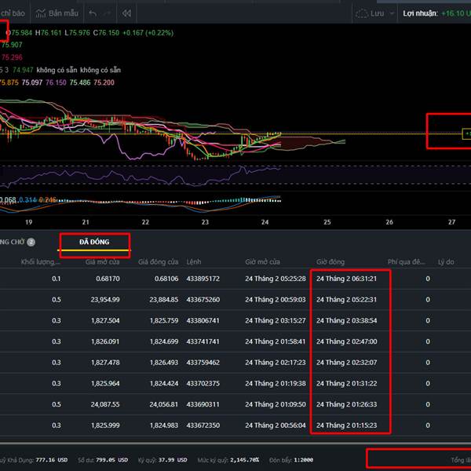Select order 433741741 row
This screenshot has height=471, width=471.
(235, 341)
